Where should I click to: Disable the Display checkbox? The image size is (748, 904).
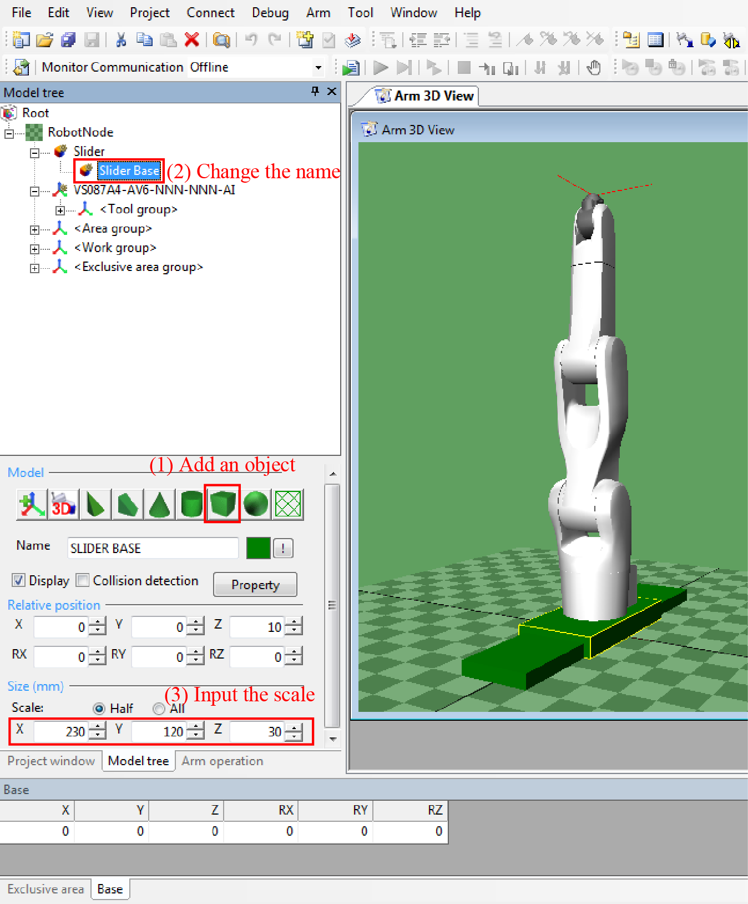point(19,580)
